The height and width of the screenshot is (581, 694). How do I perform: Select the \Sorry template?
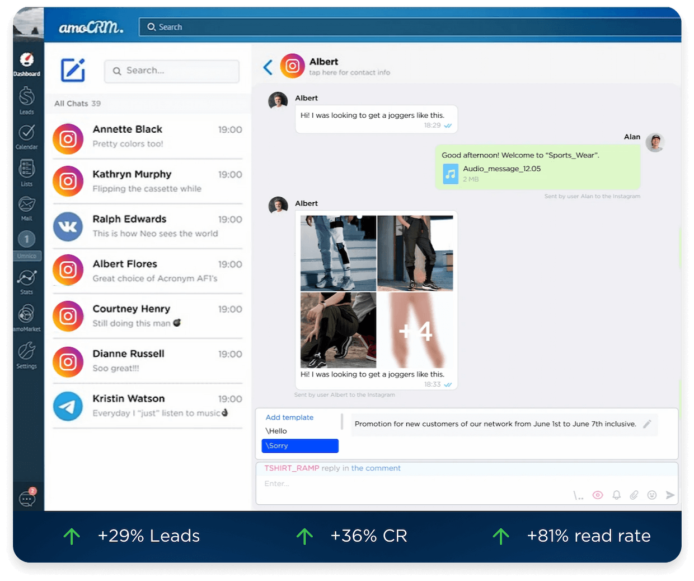point(300,446)
